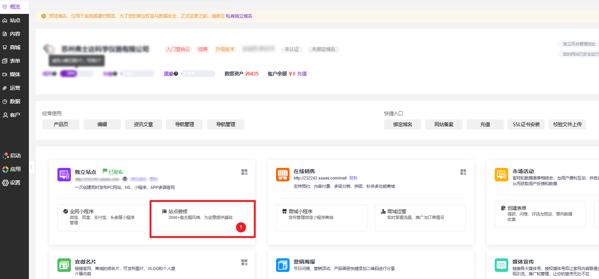This screenshot has width=599, height=279.
Task: Open QR code for 独立站点 card
Action: click(244, 172)
